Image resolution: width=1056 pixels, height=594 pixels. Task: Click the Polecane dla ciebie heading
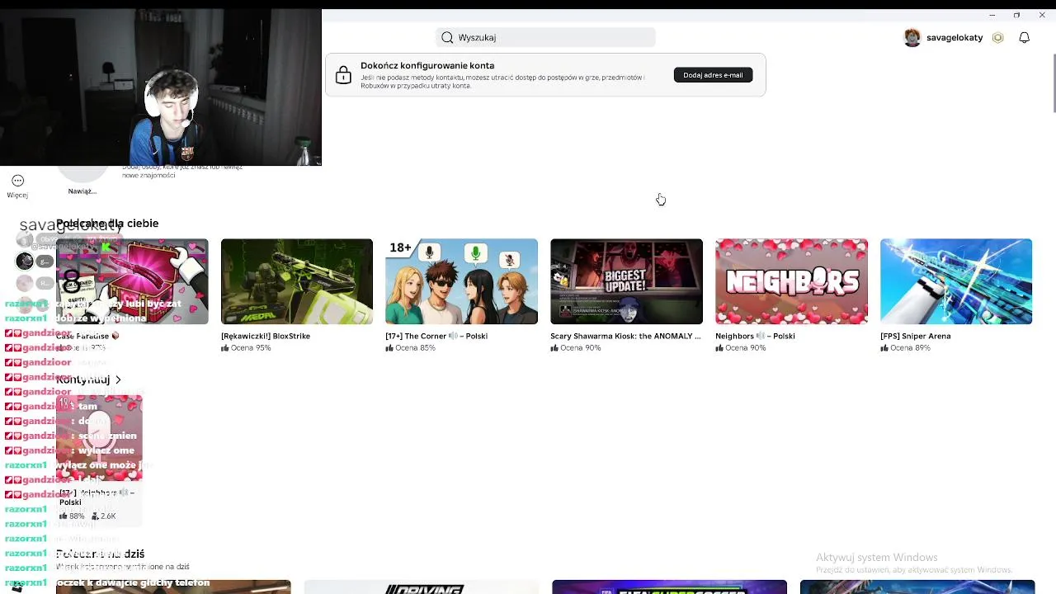point(107,224)
